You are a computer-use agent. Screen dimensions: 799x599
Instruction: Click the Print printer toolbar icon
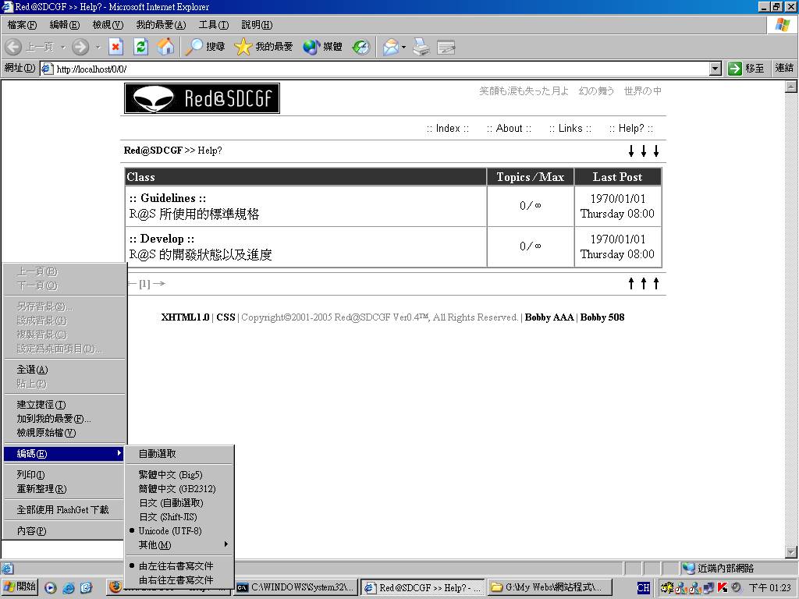[421, 47]
